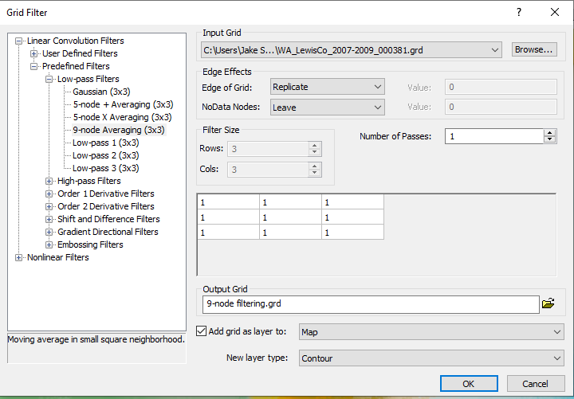Cancel the Grid Filter dialog
Screen dimensions: 574x399
[x=535, y=383]
